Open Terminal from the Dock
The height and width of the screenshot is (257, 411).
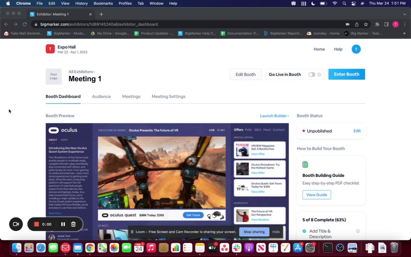click(x=328, y=248)
